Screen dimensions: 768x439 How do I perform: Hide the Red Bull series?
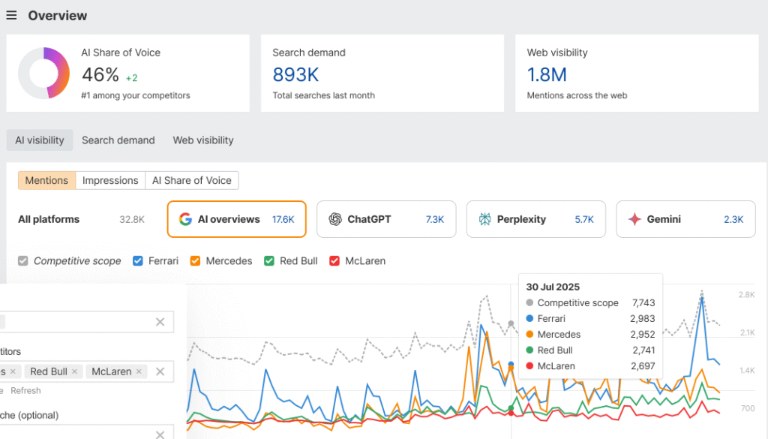point(268,261)
